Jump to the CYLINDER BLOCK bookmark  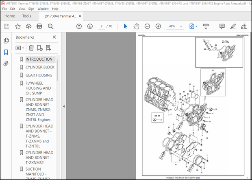click(x=40, y=67)
